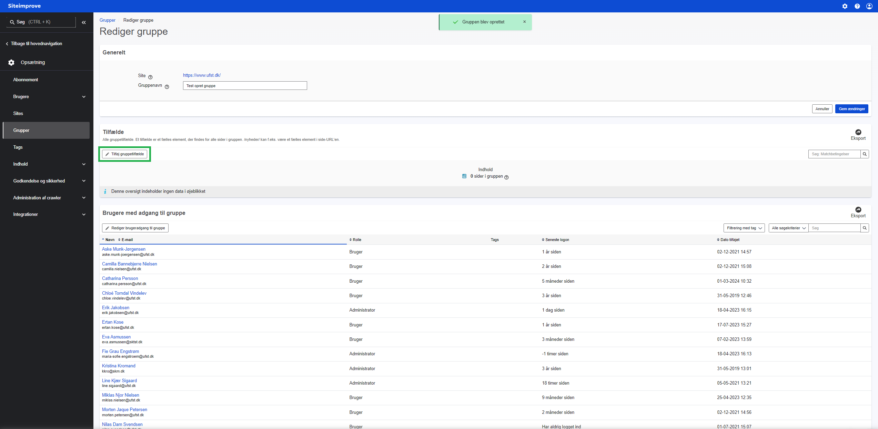
Task: Collapse sidebar with double chevron icon
Action: (84, 22)
